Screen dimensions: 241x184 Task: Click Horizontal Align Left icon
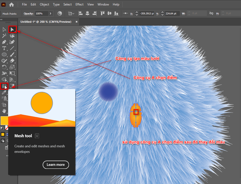click(x=81, y=13)
